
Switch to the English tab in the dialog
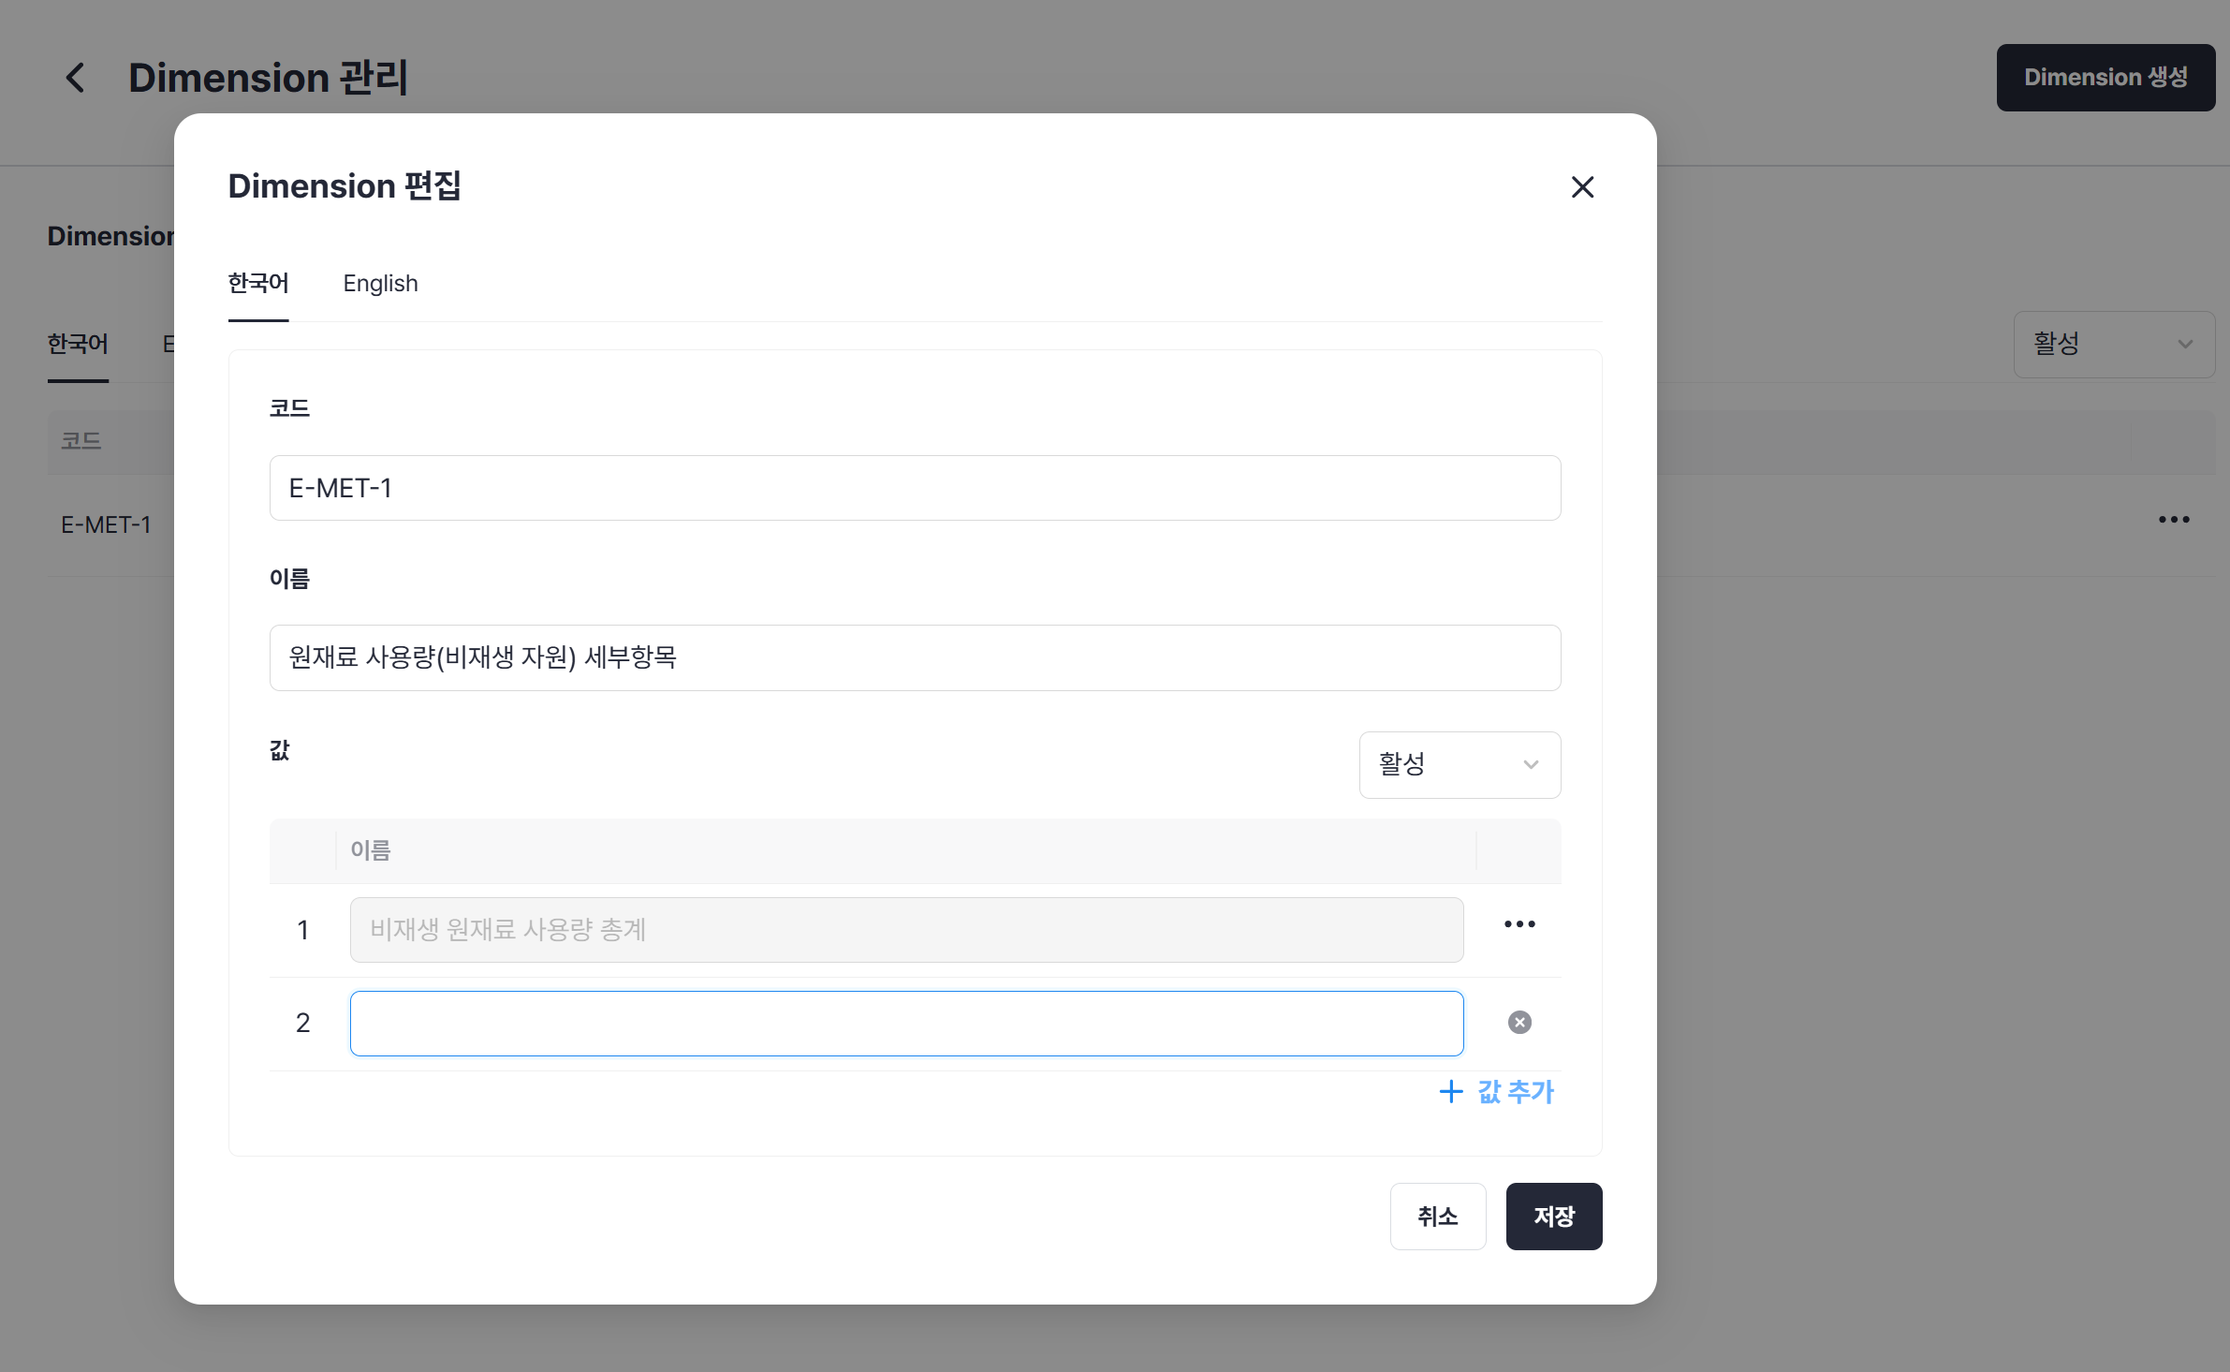[380, 283]
